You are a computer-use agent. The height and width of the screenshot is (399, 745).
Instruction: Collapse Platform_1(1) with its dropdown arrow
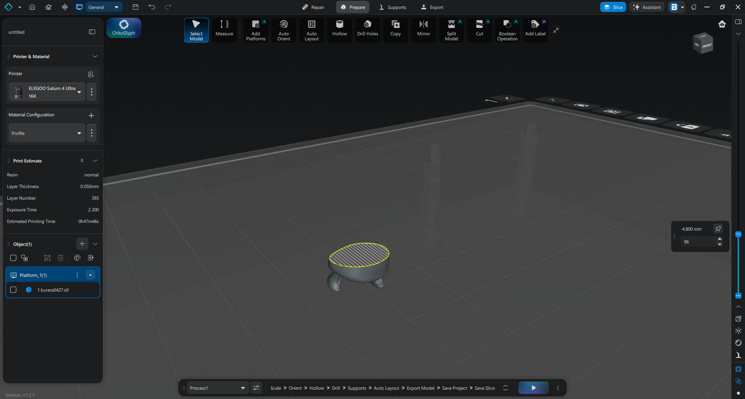pos(91,275)
